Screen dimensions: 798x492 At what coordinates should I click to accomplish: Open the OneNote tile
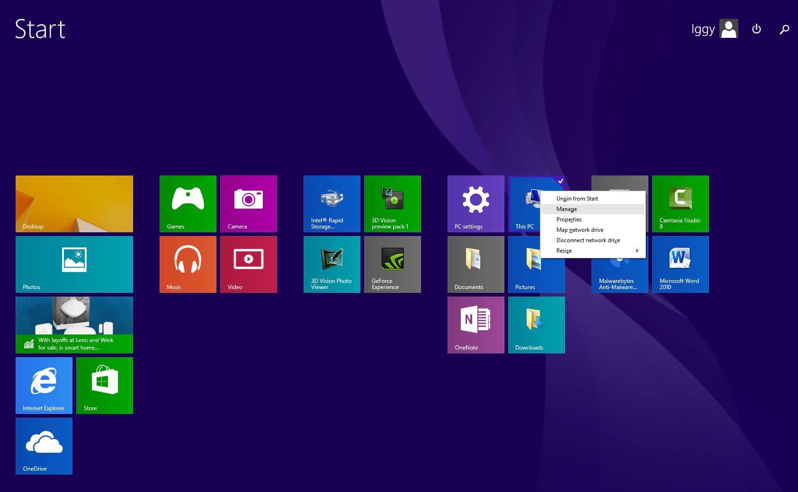pyautogui.click(x=475, y=325)
